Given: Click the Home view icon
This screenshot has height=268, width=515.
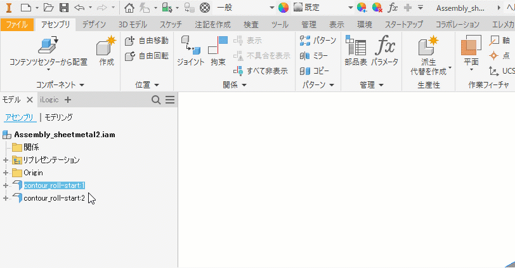Looking at the screenshot, I should coord(129,7).
